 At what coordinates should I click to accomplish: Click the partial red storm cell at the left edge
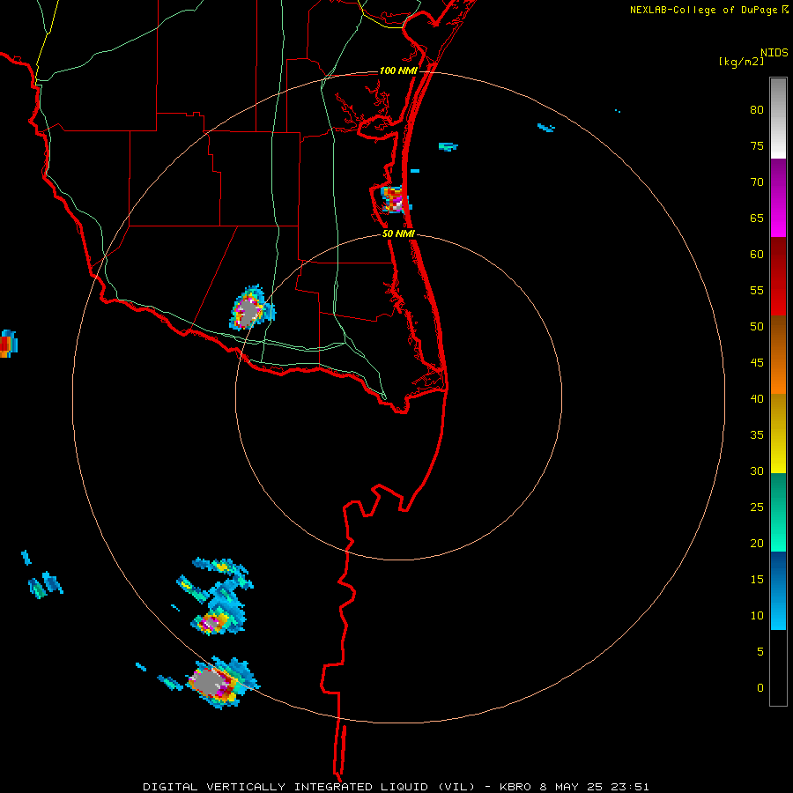tap(8, 344)
